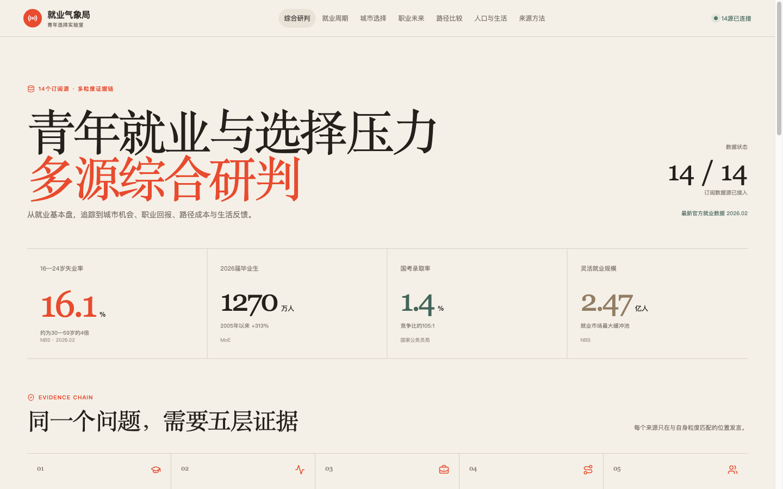Click the 数据状态 label

pyautogui.click(x=737, y=147)
